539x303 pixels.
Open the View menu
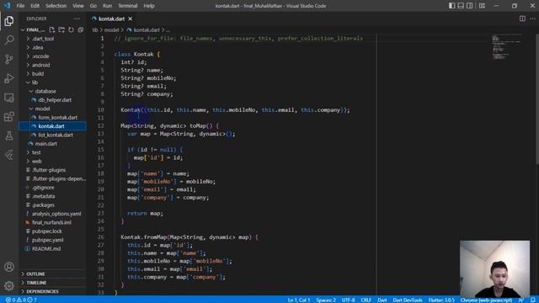click(x=78, y=6)
